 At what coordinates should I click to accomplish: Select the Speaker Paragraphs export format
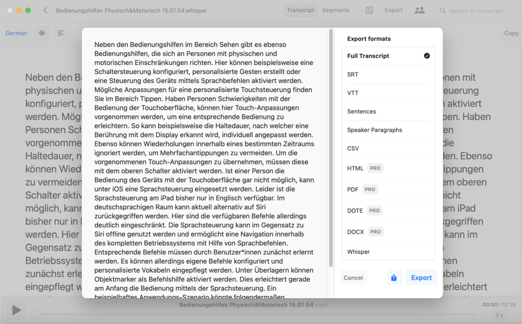tap(388, 130)
